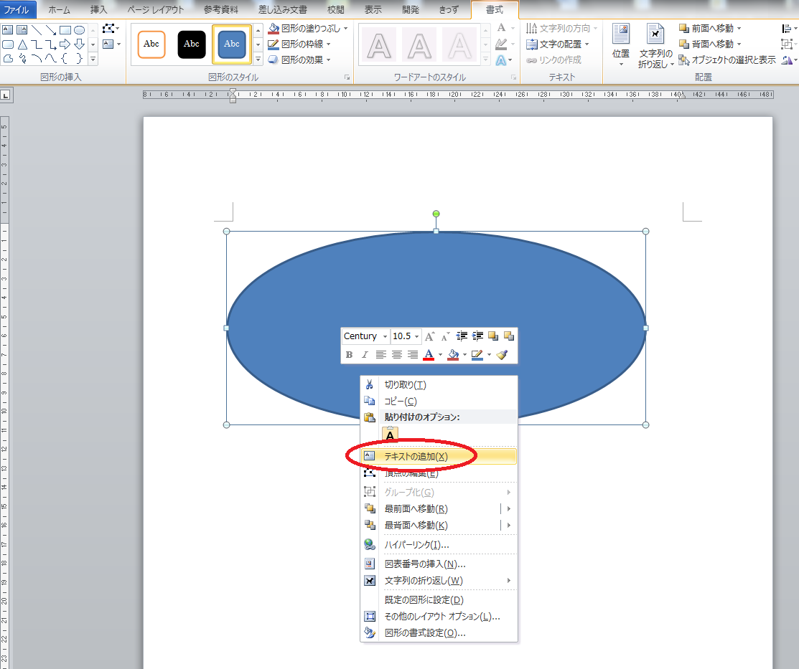Toggle align left in the mini toolbar
Viewport: 799px width, 669px height.
click(380, 355)
